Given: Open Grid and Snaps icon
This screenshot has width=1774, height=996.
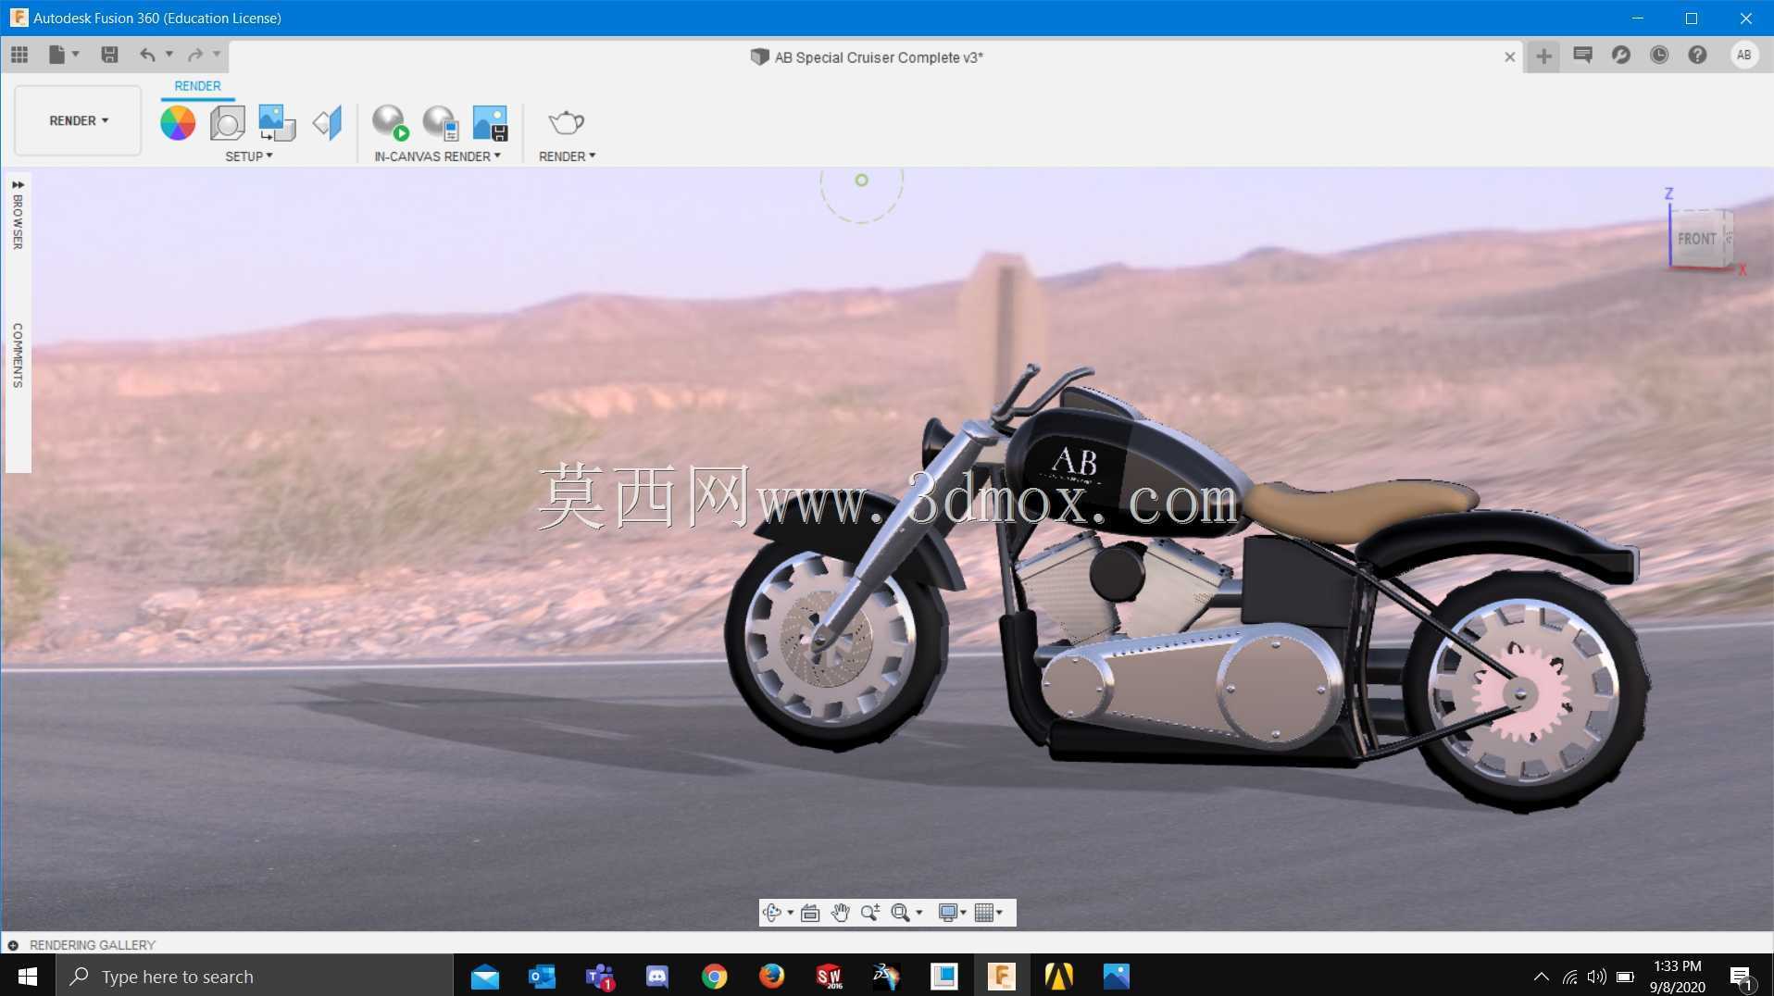Looking at the screenshot, I should (983, 913).
